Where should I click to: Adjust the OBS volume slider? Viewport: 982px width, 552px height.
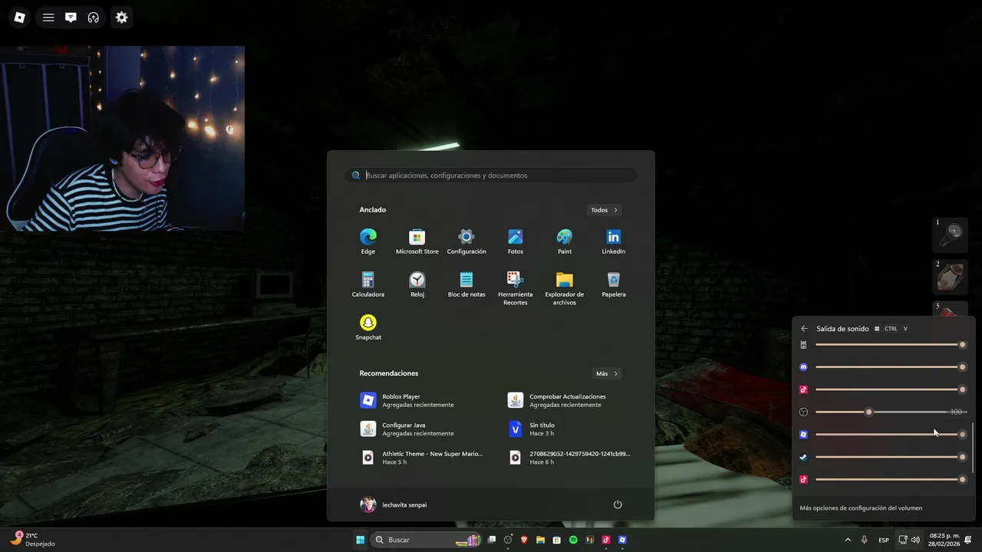(x=890, y=412)
